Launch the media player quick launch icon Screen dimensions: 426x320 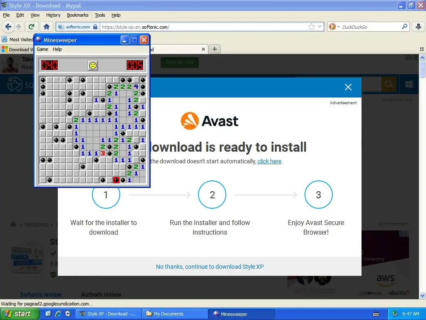[x=68, y=314]
